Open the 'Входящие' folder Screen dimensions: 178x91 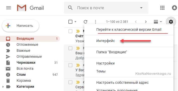tap(30, 38)
